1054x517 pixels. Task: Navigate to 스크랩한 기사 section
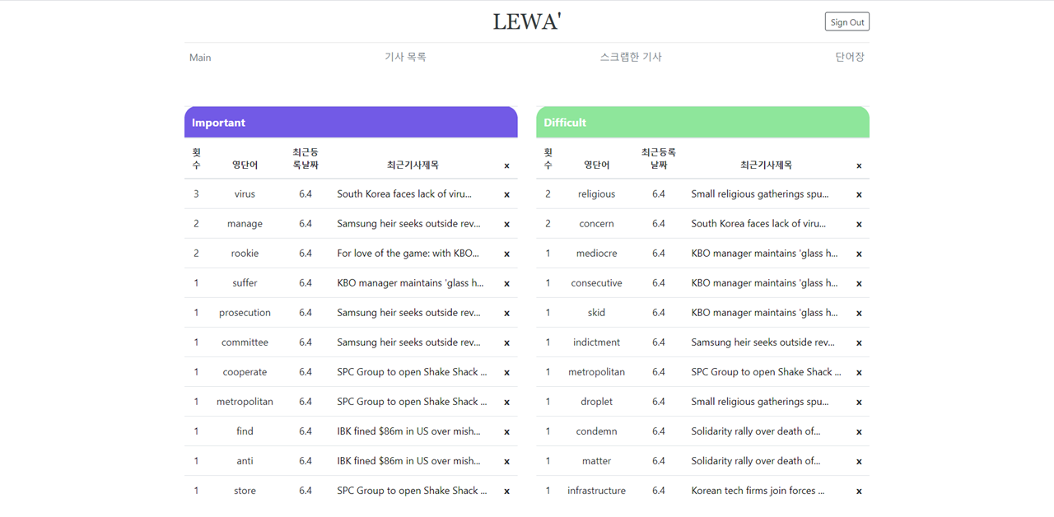click(x=631, y=57)
